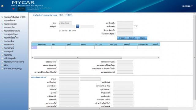The image size is (196, 110).
Task: Click the magnifier lookup icon beside customer code
Action: pos(77,26)
